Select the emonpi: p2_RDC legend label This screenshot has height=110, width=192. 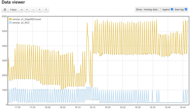pyautogui.click(x=21, y=23)
